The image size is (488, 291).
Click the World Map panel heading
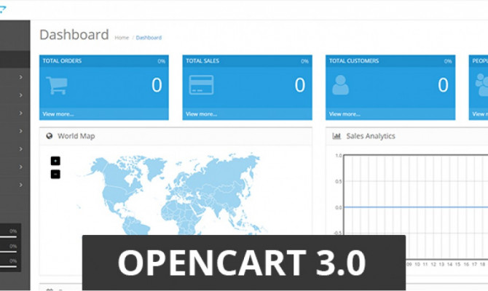click(x=76, y=136)
